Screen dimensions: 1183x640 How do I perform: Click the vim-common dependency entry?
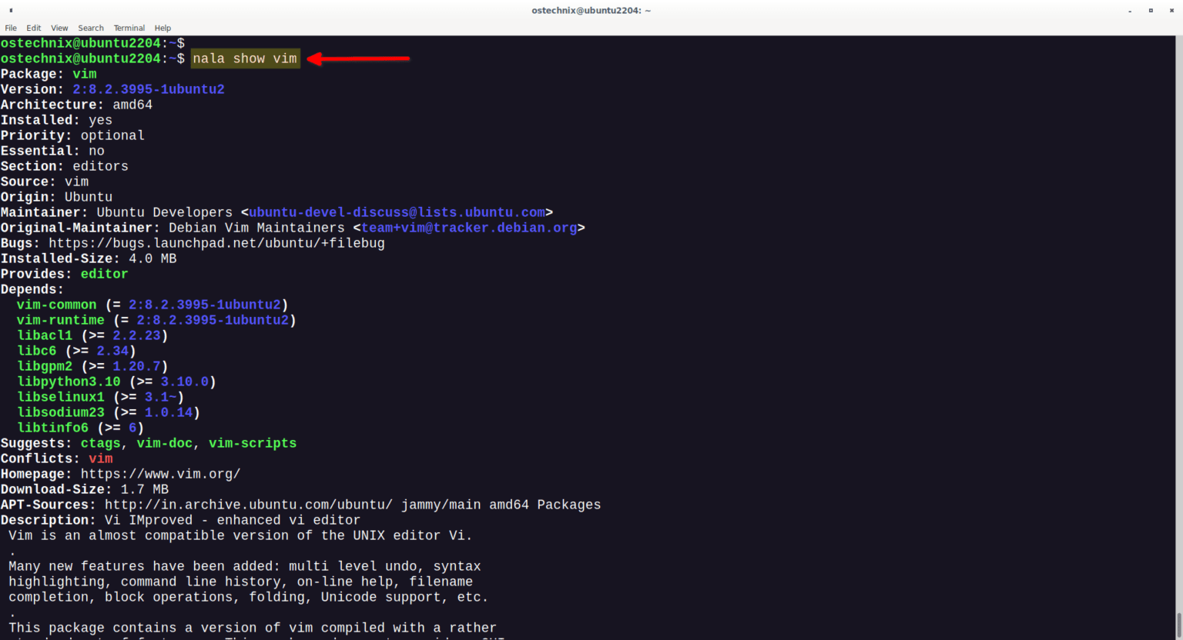click(55, 305)
